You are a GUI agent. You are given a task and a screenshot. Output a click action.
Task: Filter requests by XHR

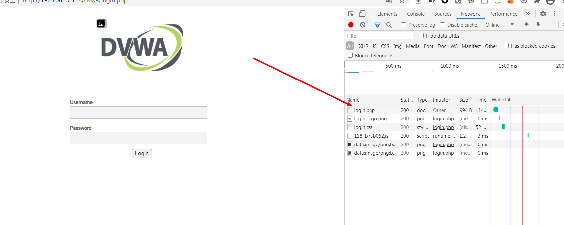tap(364, 46)
